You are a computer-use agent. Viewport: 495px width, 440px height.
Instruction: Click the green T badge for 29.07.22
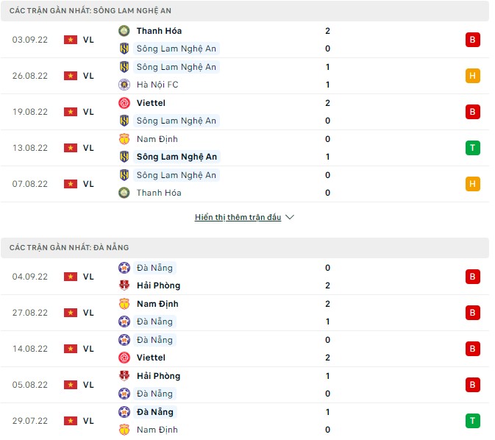click(472, 421)
